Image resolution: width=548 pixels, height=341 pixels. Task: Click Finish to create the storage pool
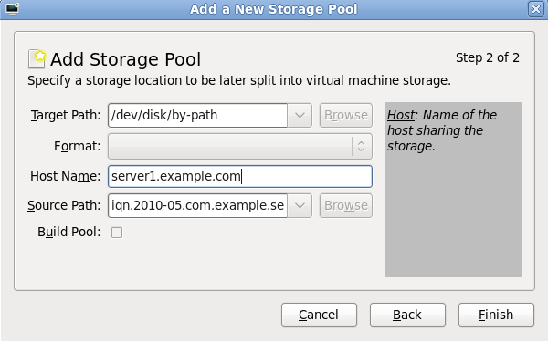coord(496,315)
